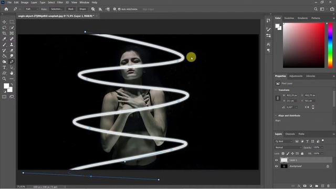
Task: Select the Hand tool
Action: pos(12,73)
